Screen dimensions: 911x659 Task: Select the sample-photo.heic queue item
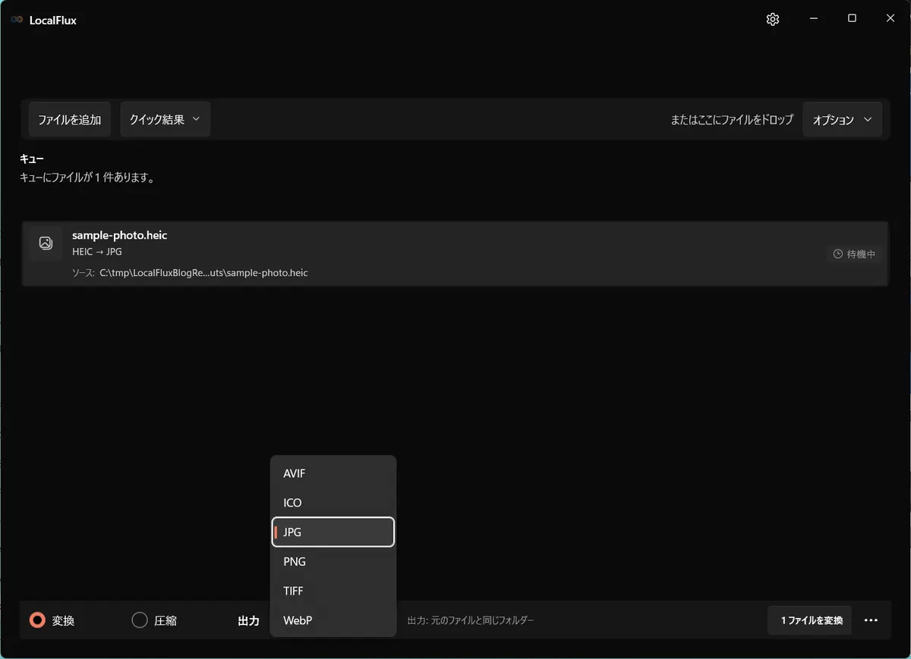tap(455, 254)
